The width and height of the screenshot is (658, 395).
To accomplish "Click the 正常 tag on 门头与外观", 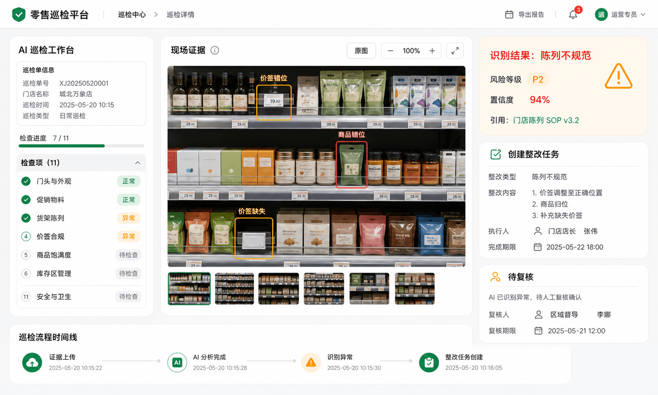I will tap(129, 181).
